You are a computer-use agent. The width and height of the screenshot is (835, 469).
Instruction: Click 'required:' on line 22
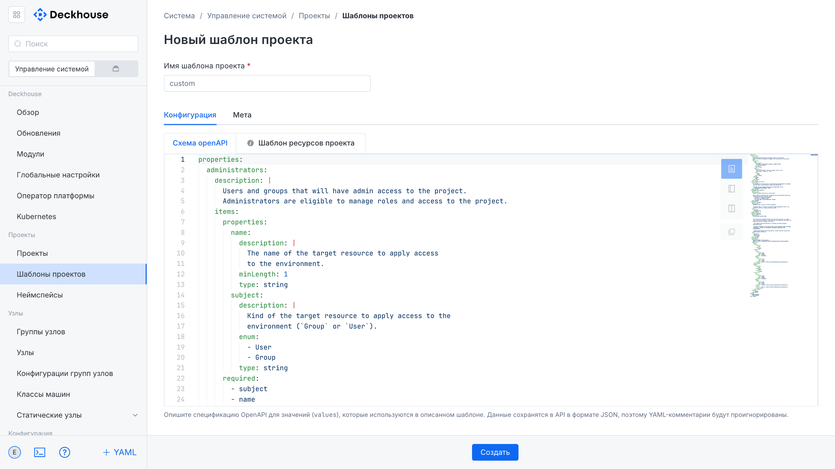point(241,378)
